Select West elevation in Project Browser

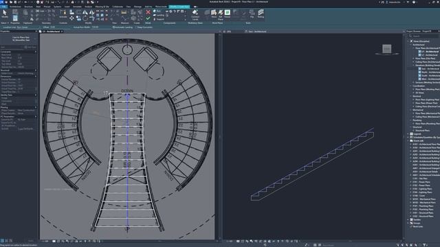point(429,79)
